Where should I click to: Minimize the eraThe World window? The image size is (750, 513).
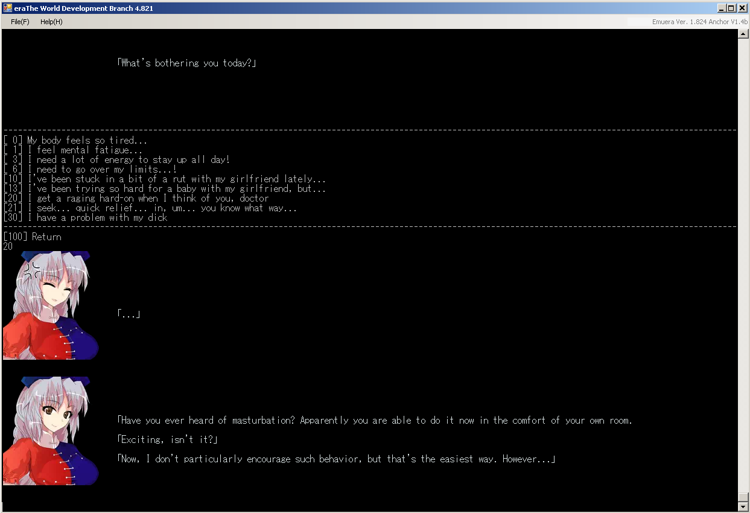pos(722,8)
